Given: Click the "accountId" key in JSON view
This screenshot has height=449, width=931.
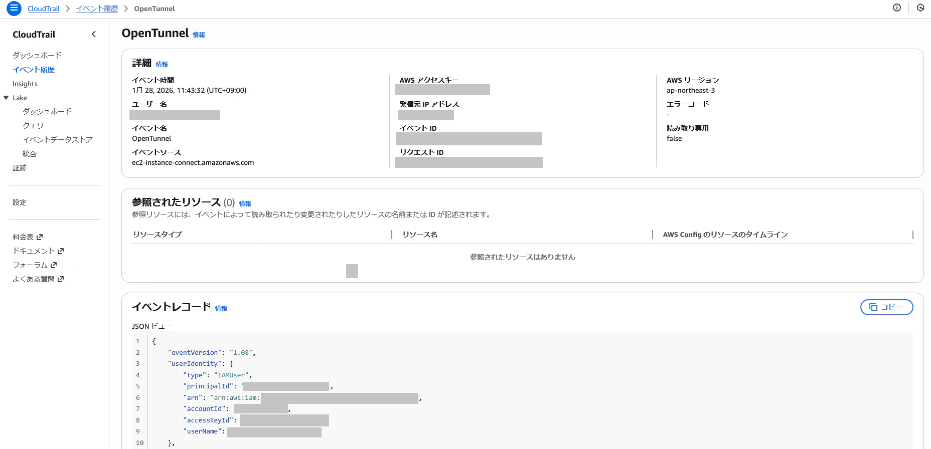Looking at the screenshot, I should [x=204, y=409].
